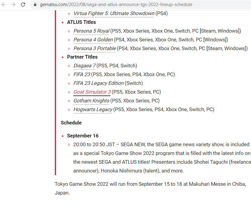The width and height of the screenshot is (251, 206).
Task: Open the Persona 3 Portable link
Action: click(x=94, y=48)
